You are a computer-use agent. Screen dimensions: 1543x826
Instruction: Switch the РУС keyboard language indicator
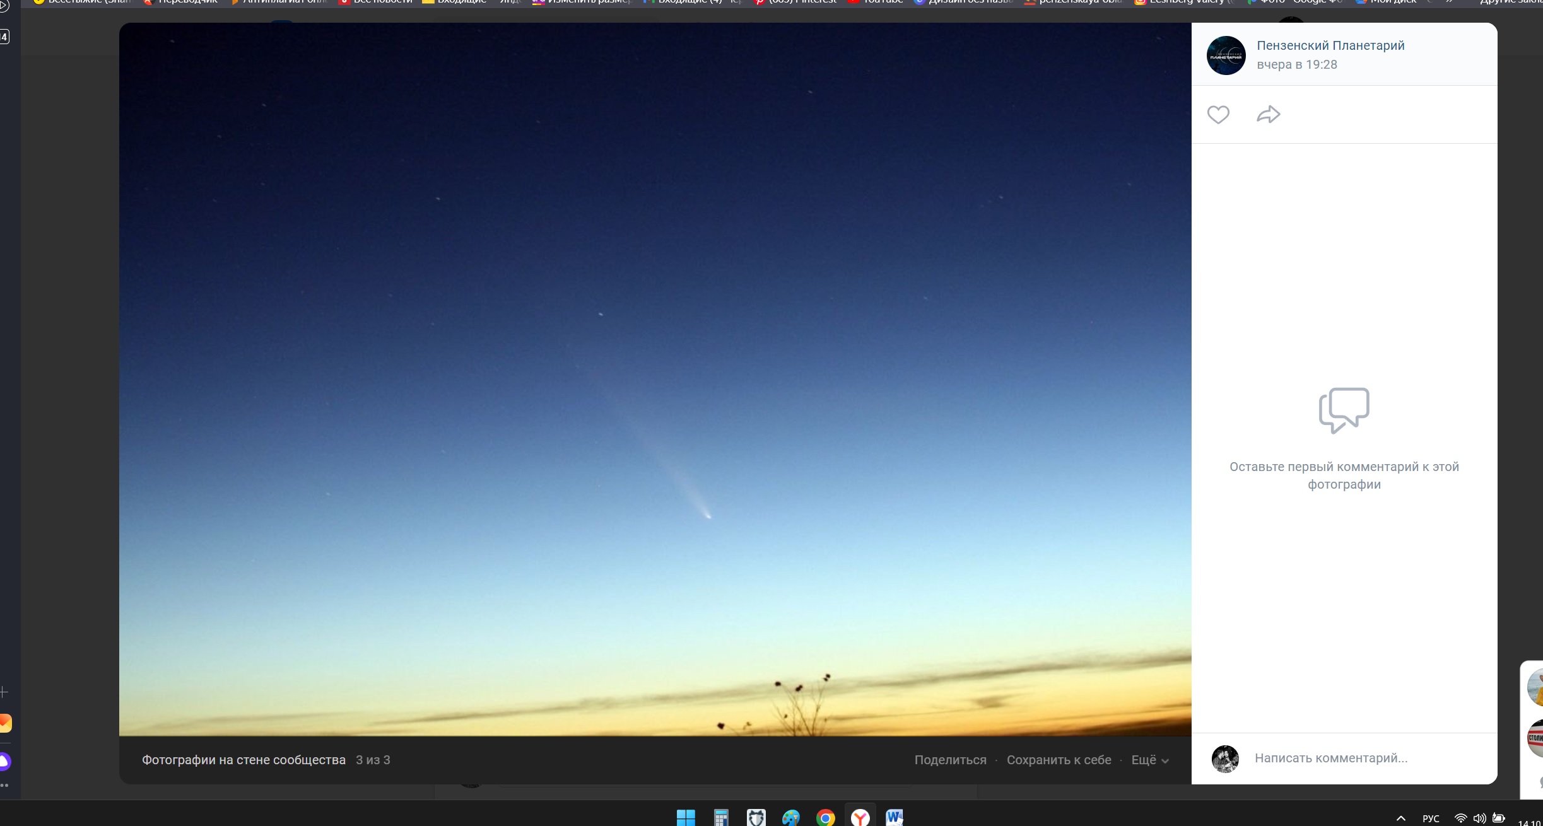click(x=1431, y=818)
